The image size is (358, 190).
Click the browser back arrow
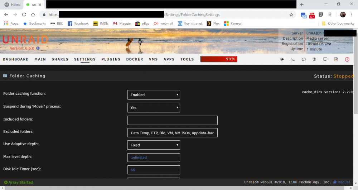coord(6,15)
